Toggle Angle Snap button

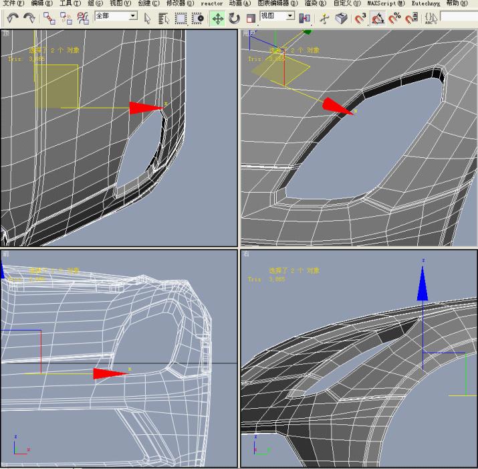[378, 18]
